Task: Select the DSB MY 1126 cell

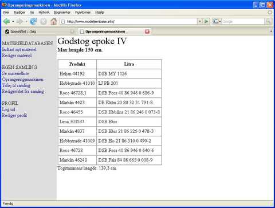Action: pyautogui.click(x=129, y=74)
